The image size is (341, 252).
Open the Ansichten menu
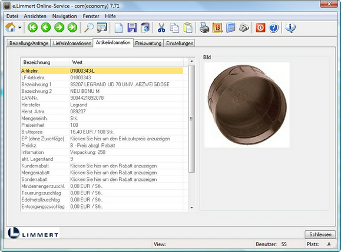(x=35, y=16)
